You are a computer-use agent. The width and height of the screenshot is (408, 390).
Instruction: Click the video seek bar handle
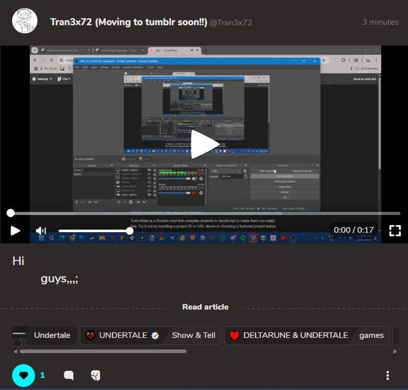(x=11, y=213)
